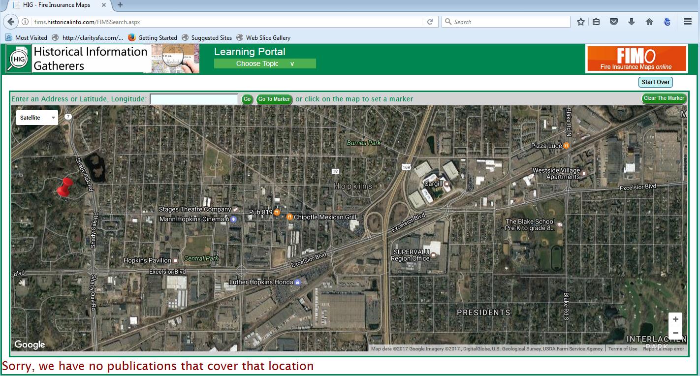
Task: Click Burnes Park map label
Action: click(364, 143)
